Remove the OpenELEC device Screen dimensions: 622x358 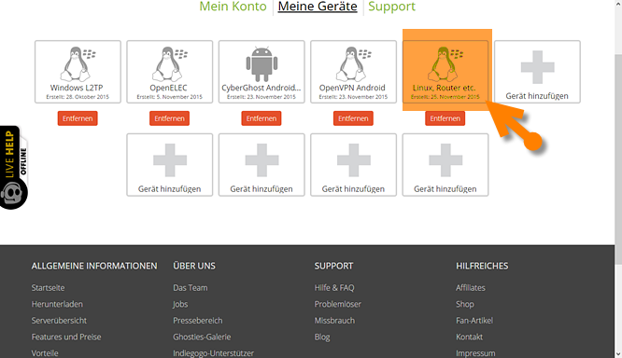[169, 118]
